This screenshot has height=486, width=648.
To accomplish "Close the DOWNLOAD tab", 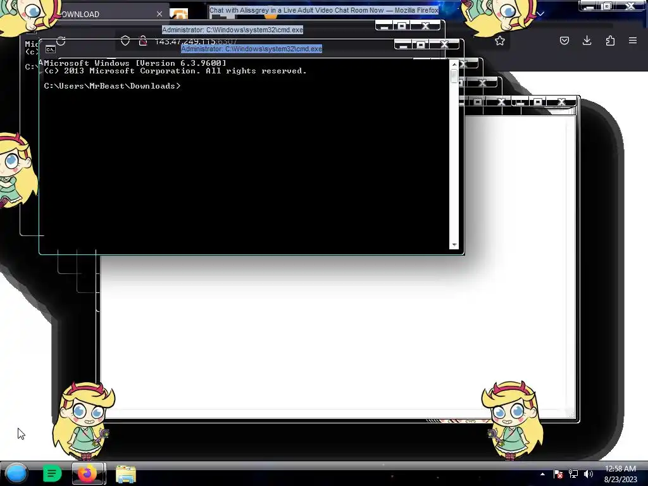I will pos(159,14).
